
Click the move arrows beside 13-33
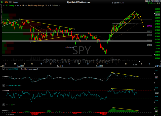click(x=7, y=105)
